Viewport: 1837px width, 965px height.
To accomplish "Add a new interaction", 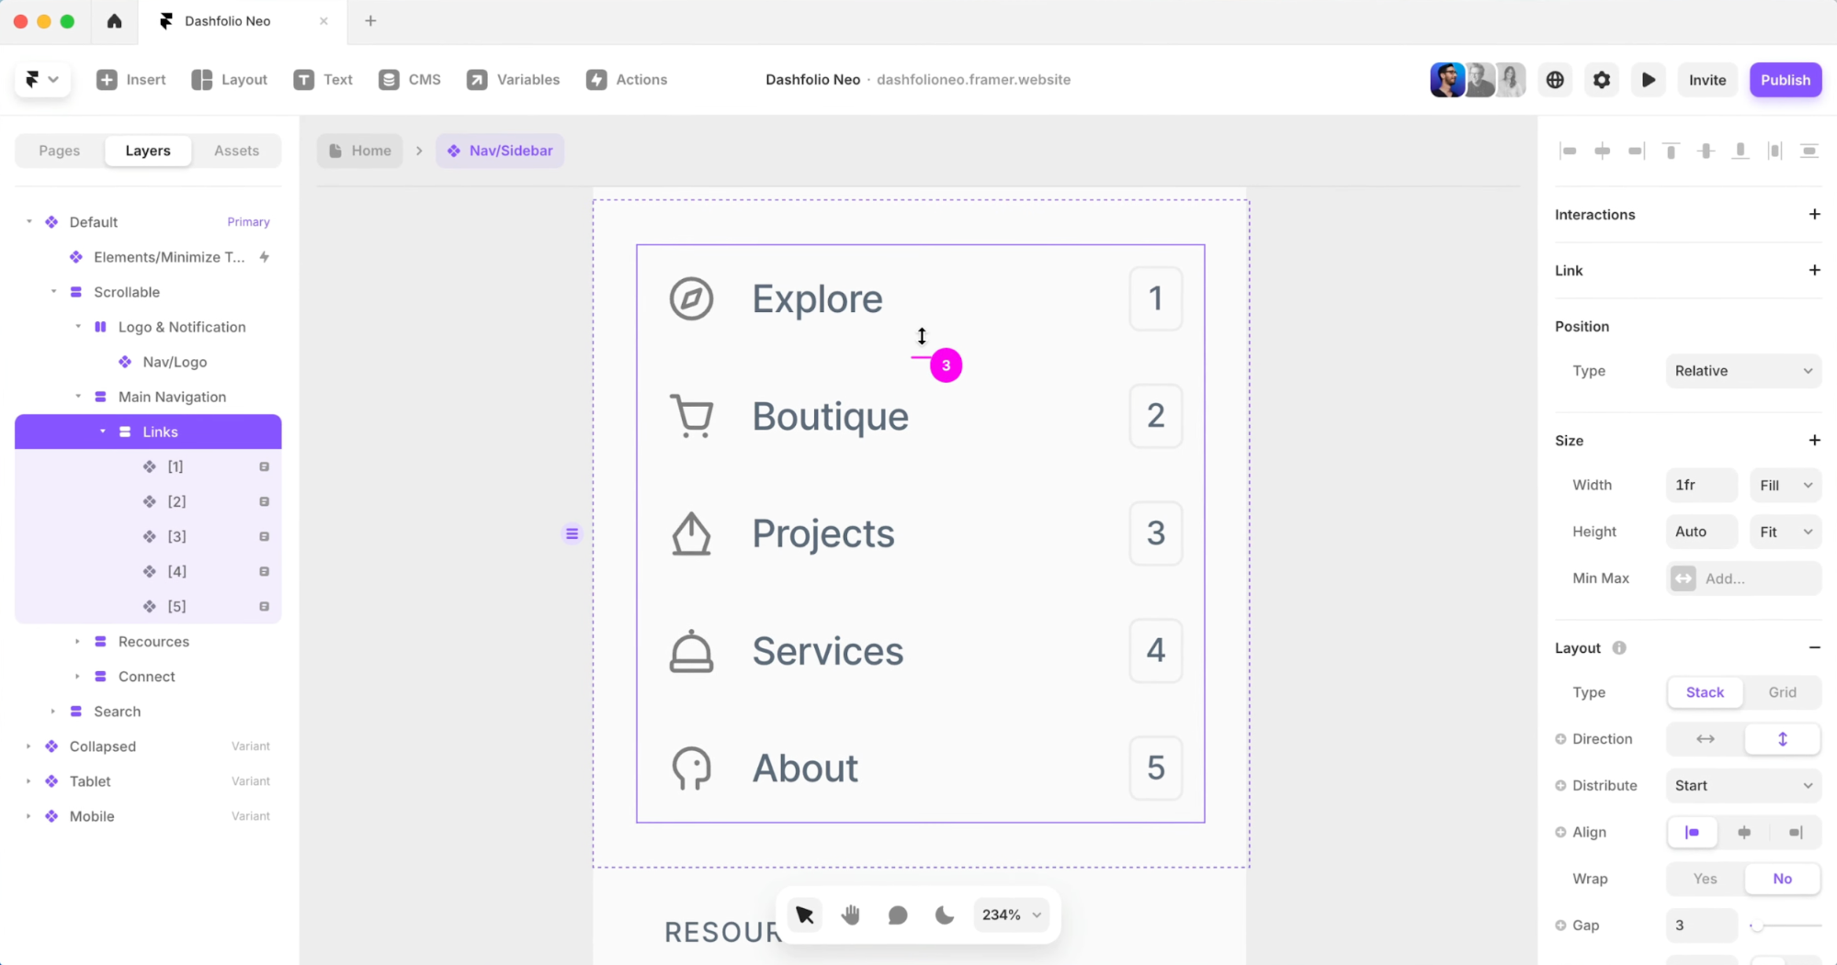I will pos(1814,214).
